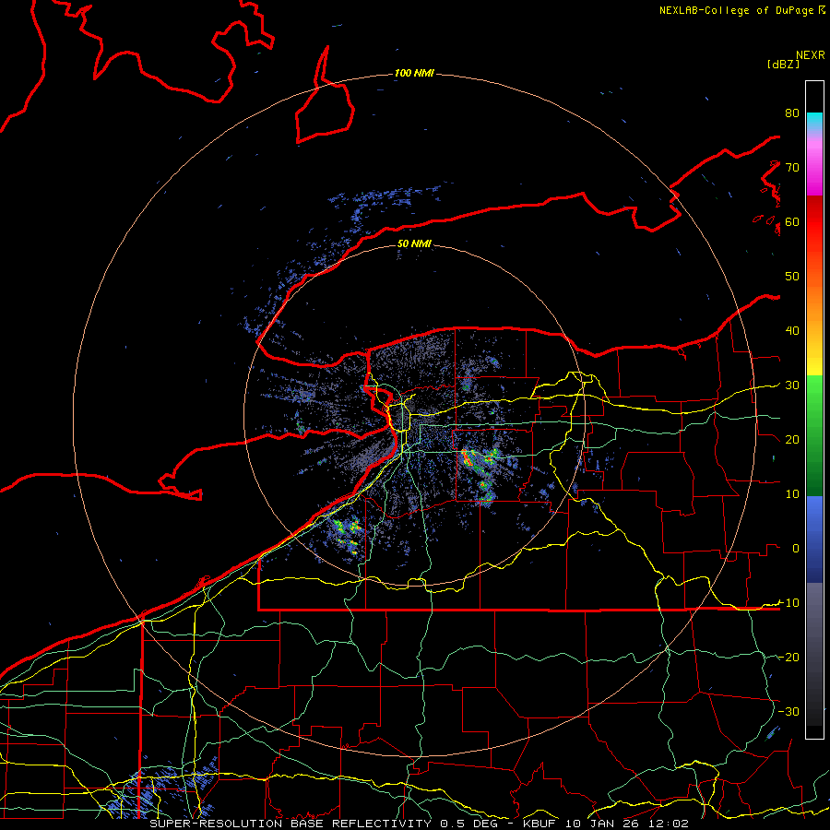This screenshot has height=830, width=830.
Task: Click the [dBZ] unit label
Action: coord(783,64)
